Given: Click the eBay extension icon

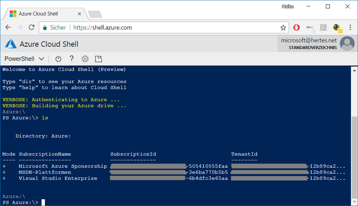Looking at the screenshot, I should (x=309, y=27).
